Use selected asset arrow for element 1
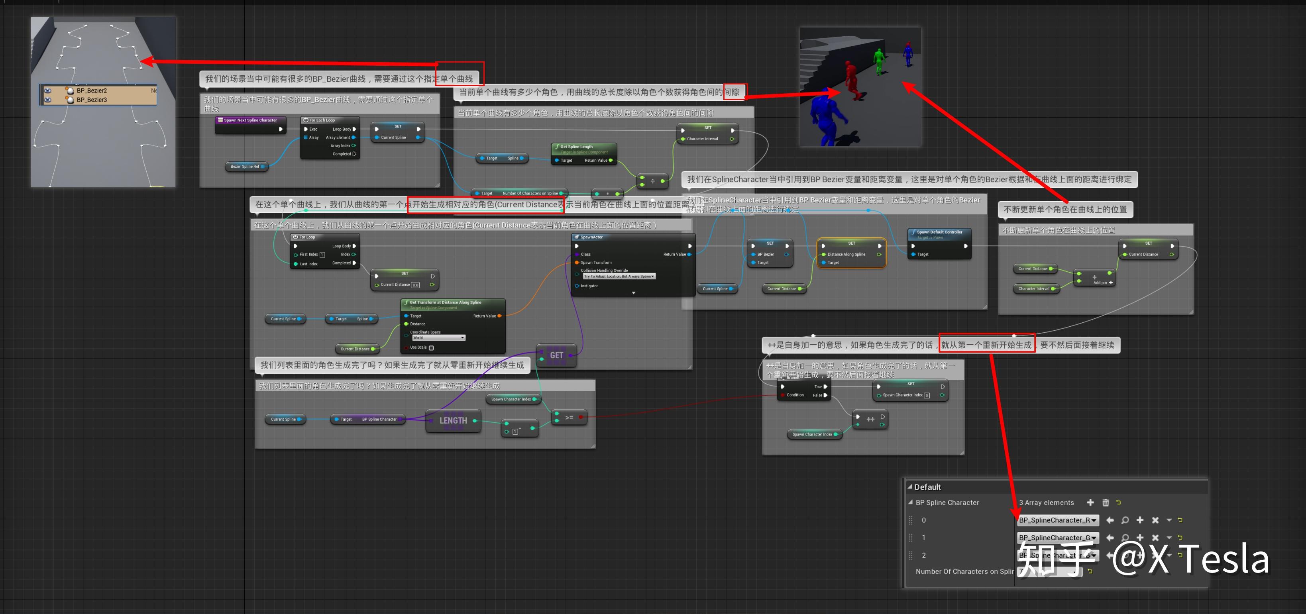Viewport: 1306px width, 614px height. (x=1111, y=537)
